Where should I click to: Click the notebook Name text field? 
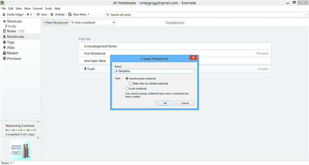coord(154,71)
